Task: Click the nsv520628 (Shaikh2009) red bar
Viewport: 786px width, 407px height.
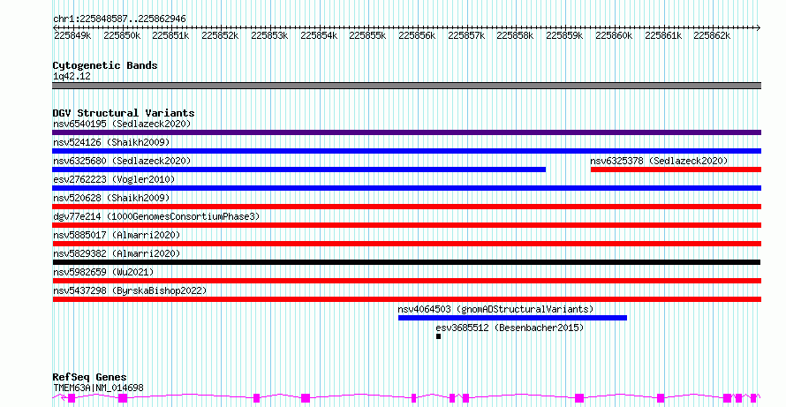Action: pos(406,207)
